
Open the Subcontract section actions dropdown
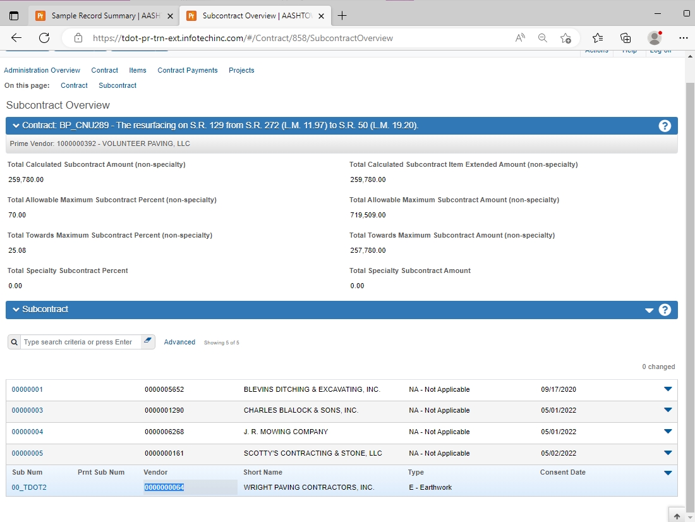coord(649,310)
